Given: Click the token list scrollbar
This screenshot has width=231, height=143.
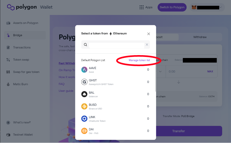Looking at the screenshot, I should click(155, 79).
